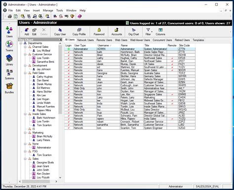Collapse the Marketing department node

click(x=25, y=133)
